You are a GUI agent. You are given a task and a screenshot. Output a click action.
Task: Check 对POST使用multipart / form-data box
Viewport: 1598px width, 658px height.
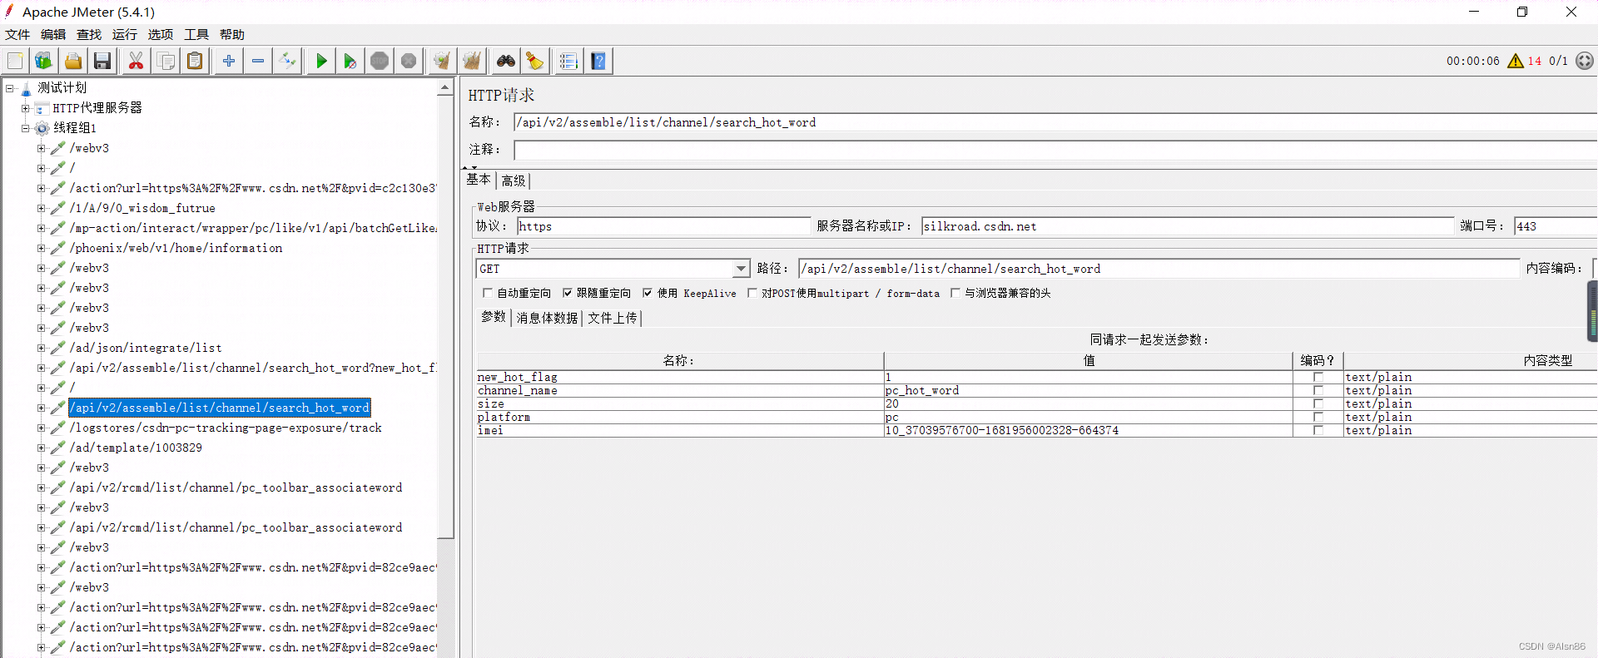[752, 293]
